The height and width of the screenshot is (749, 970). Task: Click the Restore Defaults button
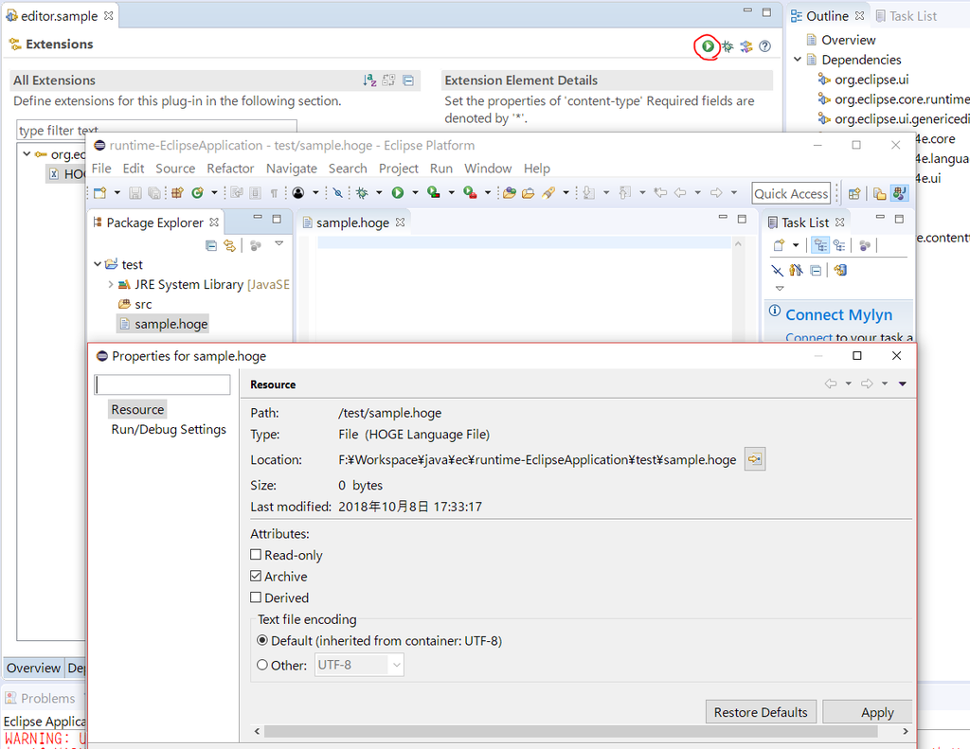[761, 712]
